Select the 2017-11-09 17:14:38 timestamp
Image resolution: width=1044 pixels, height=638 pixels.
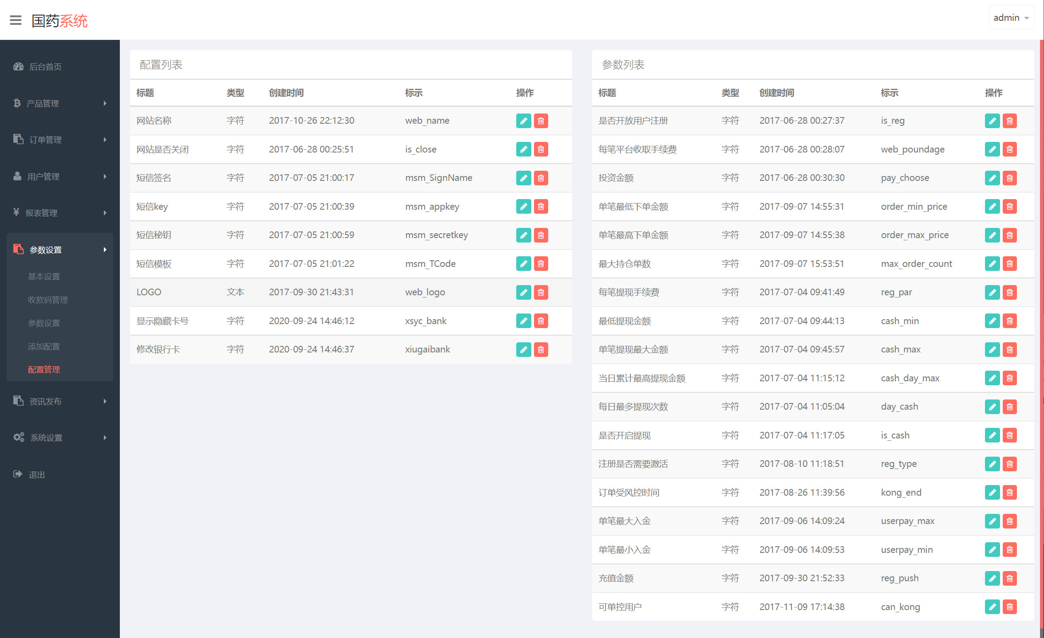[802, 607]
